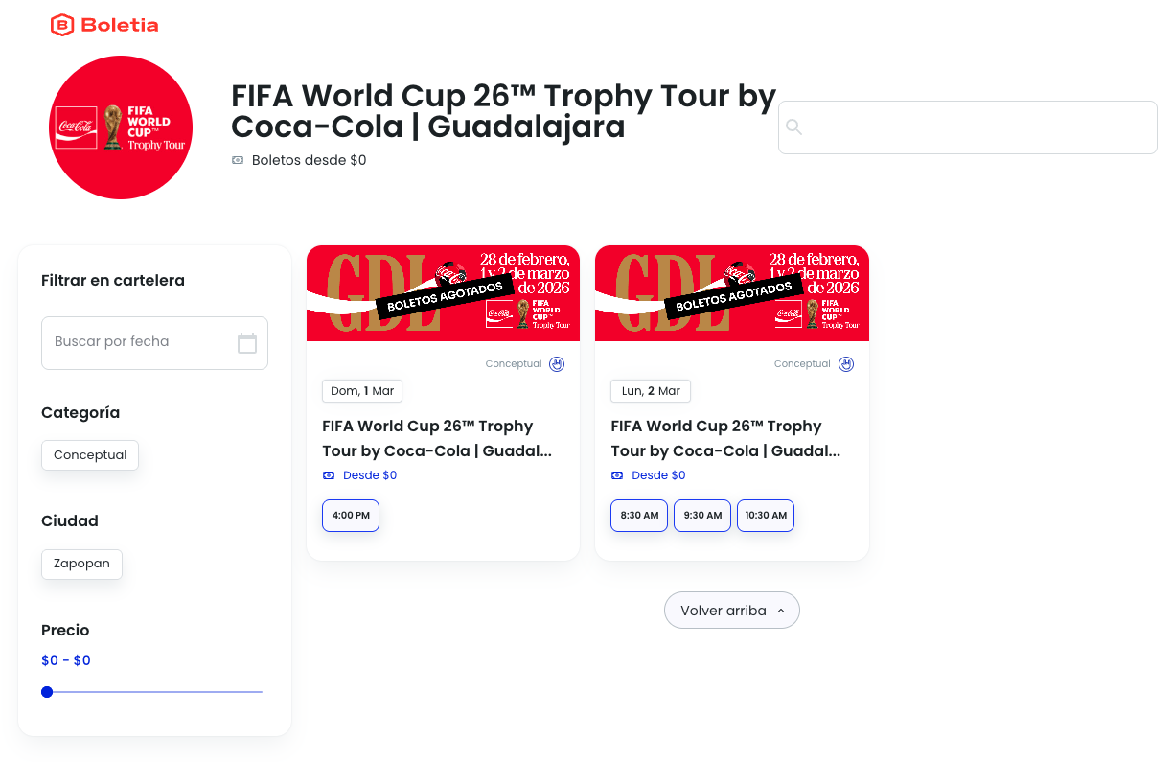This screenshot has height=762, width=1173.
Task: Toggle the Zapopan city filter chip
Action: (x=81, y=564)
